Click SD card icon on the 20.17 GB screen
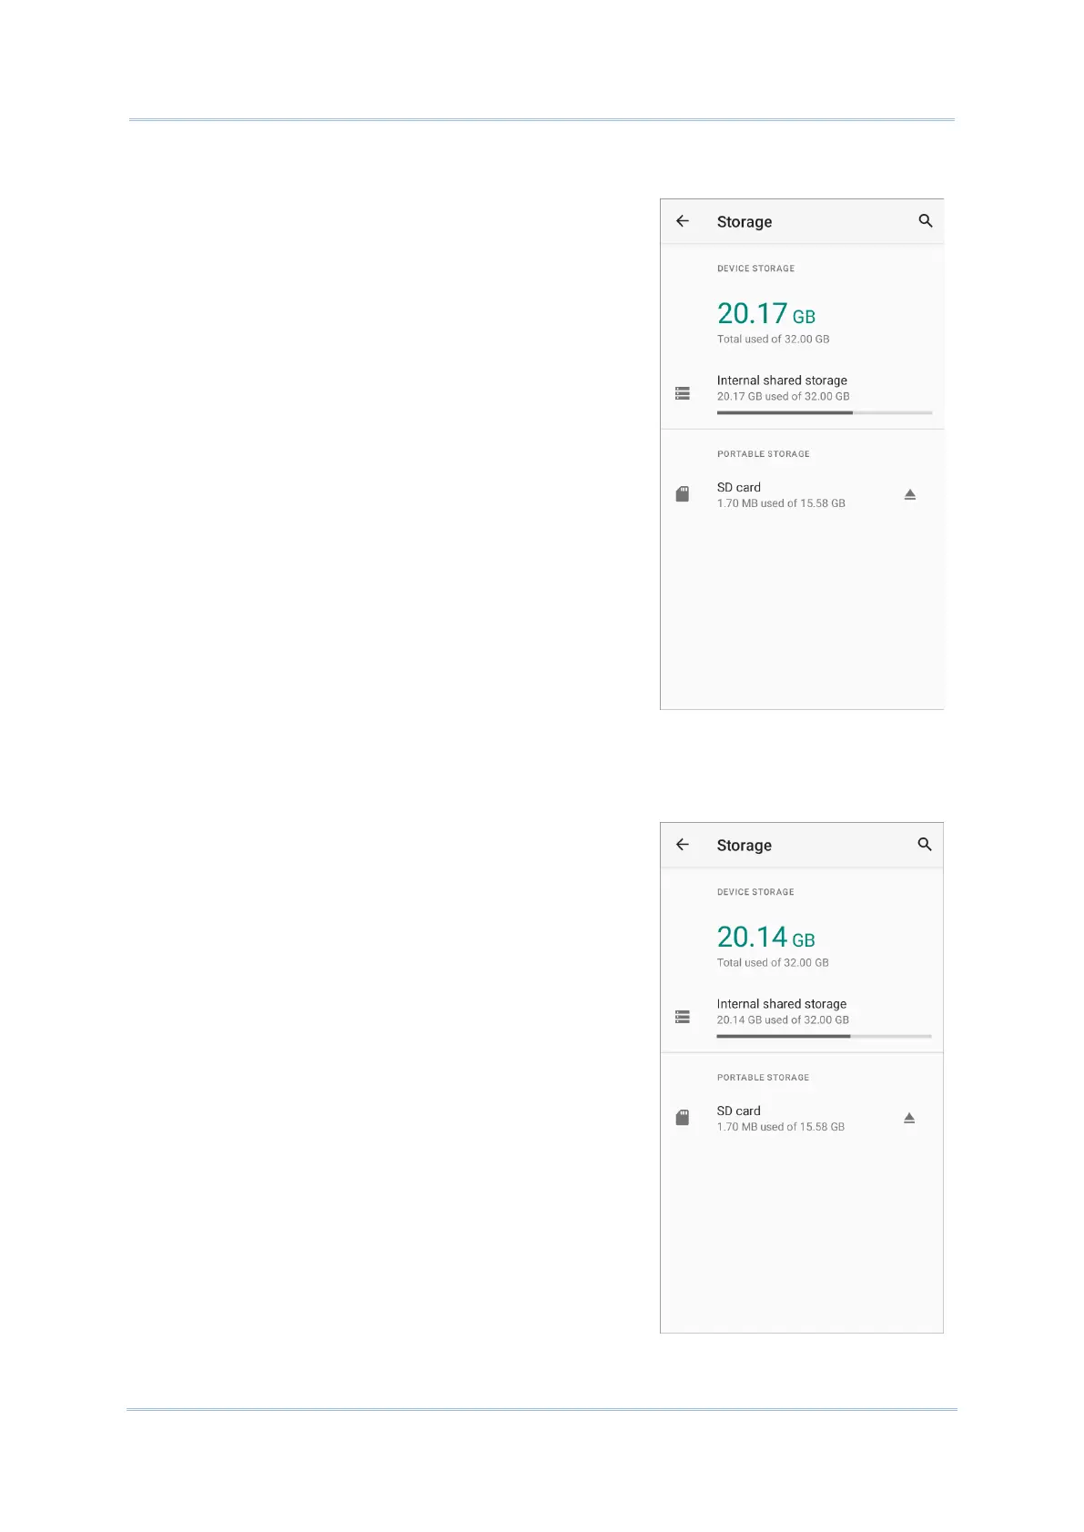1084x1532 pixels. pyautogui.click(x=683, y=494)
